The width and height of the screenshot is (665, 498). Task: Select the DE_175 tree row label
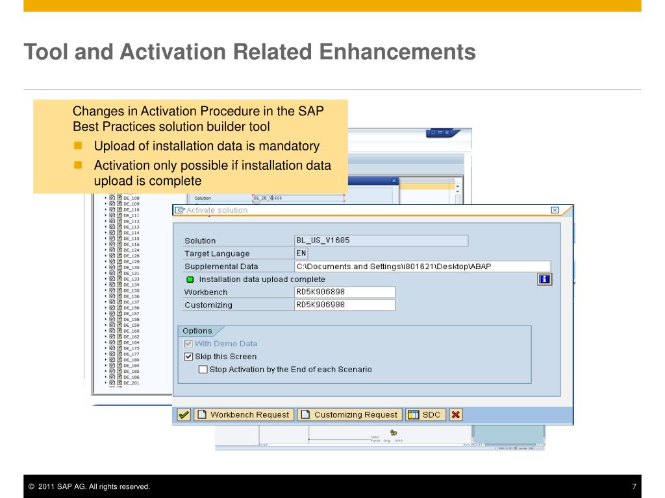pyautogui.click(x=131, y=348)
